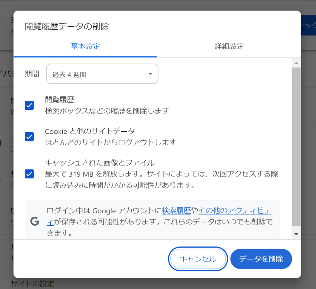The image size is (316, 289).
Task: Click the データを削除 button
Action: point(261,259)
